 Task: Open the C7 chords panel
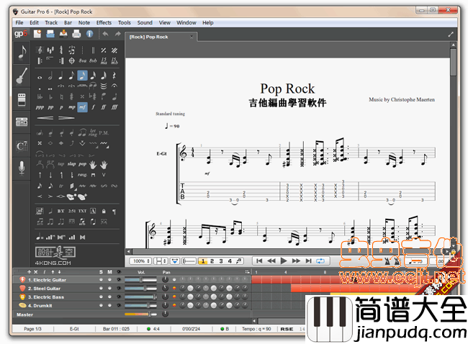pyautogui.click(x=22, y=145)
